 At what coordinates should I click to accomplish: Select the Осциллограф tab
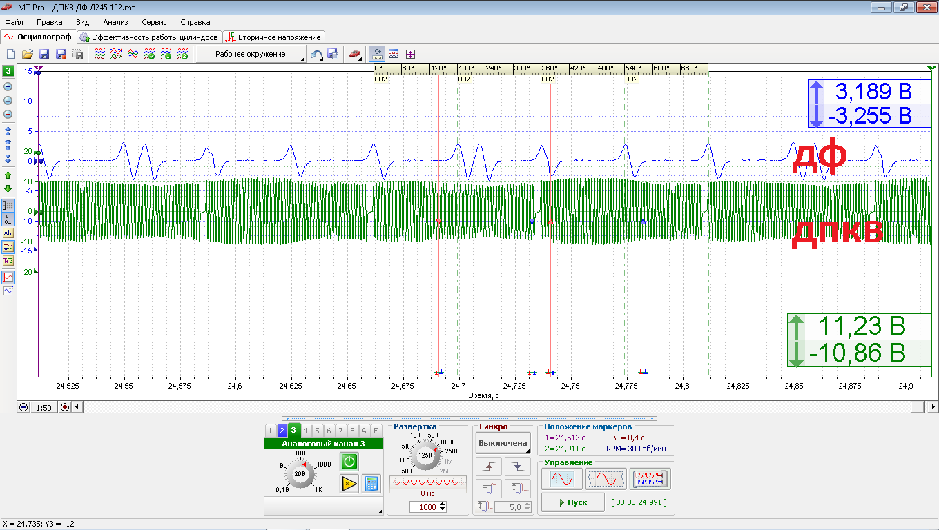pos(38,37)
